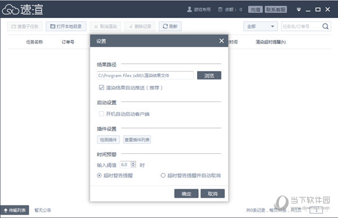Click the page number input box
The height and width of the screenshot is (218, 338).
click(x=316, y=210)
